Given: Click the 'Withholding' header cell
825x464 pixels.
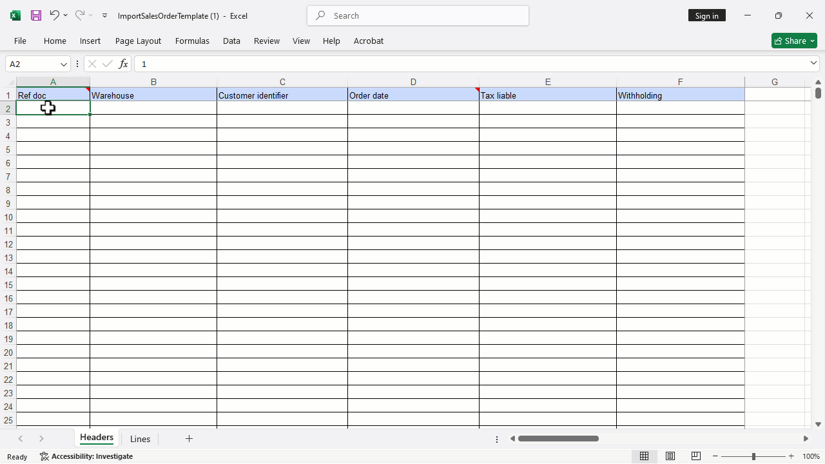Looking at the screenshot, I should click(680, 95).
